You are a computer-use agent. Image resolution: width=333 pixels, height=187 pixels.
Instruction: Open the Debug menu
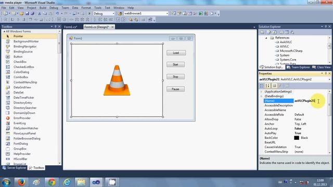pyautogui.click(x=54, y=8)
